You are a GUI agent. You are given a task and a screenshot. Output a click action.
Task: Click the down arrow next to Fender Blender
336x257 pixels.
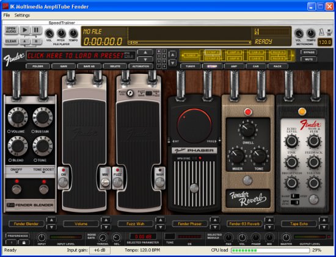tap(51, 227)
